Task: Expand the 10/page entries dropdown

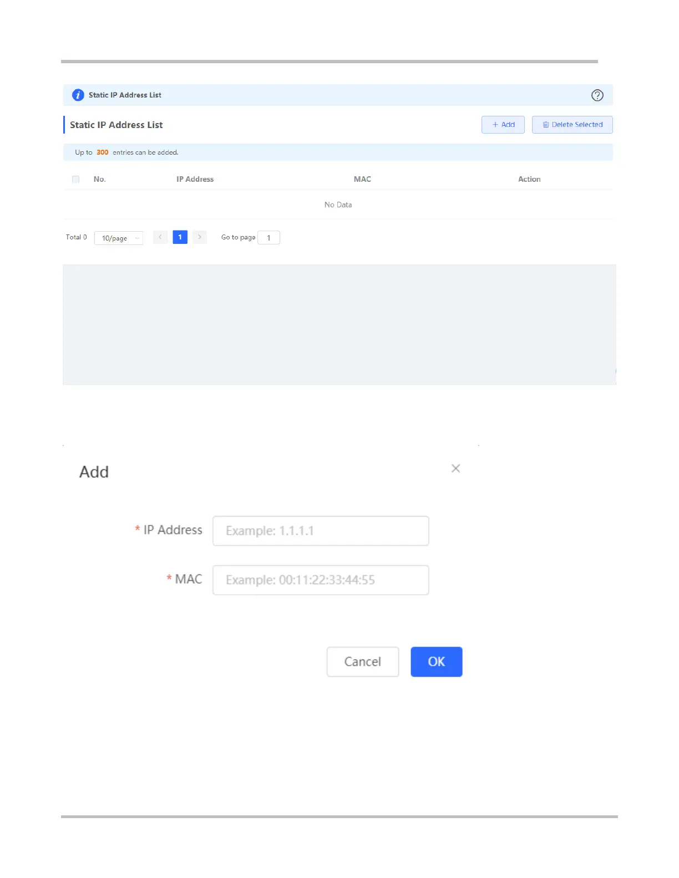Action: (119, 238)
